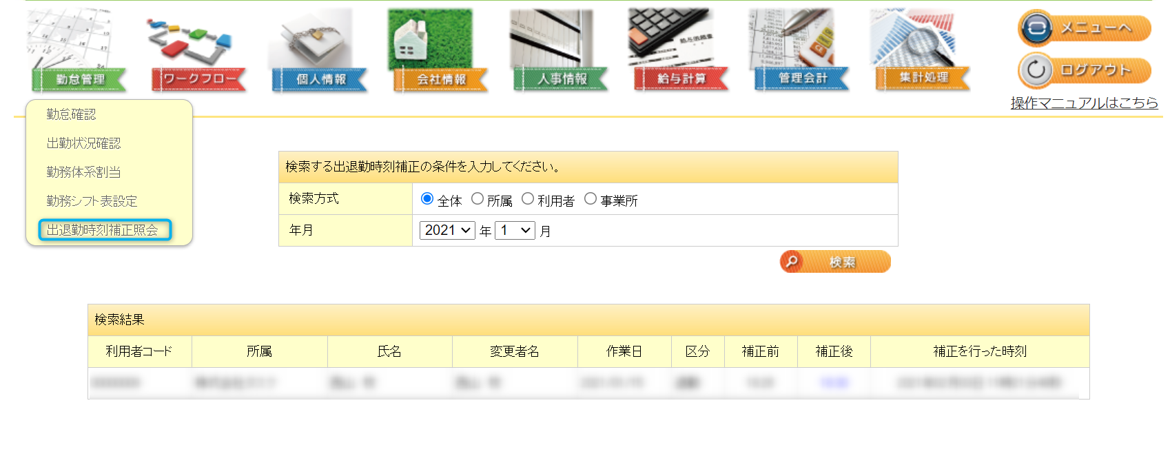Viewport: 1170px width, 456px height.
Task: Expand the year dropdown showing 2021
Action: pos(447,230)
